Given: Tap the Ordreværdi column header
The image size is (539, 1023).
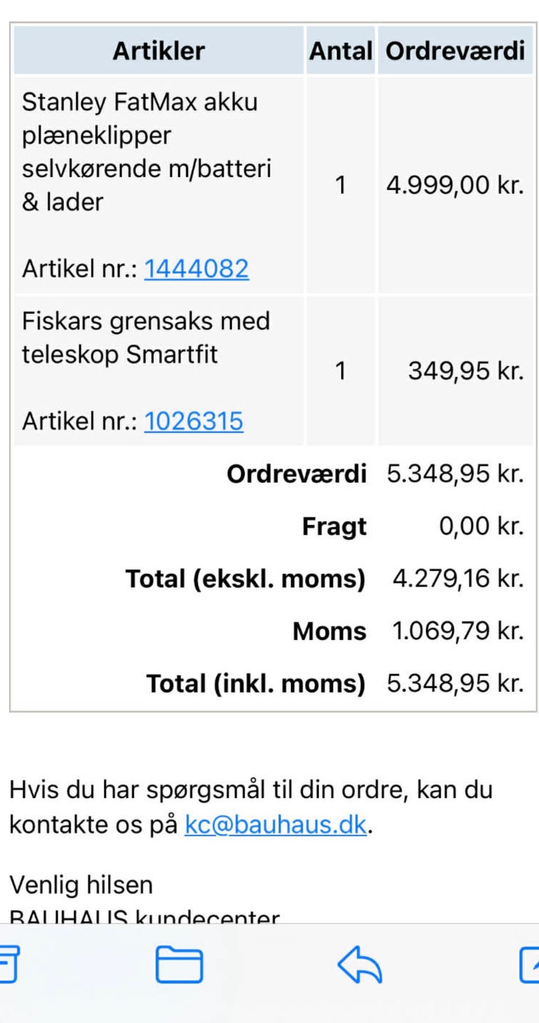Looking at the screenshot, I should (x=455, y=51).
